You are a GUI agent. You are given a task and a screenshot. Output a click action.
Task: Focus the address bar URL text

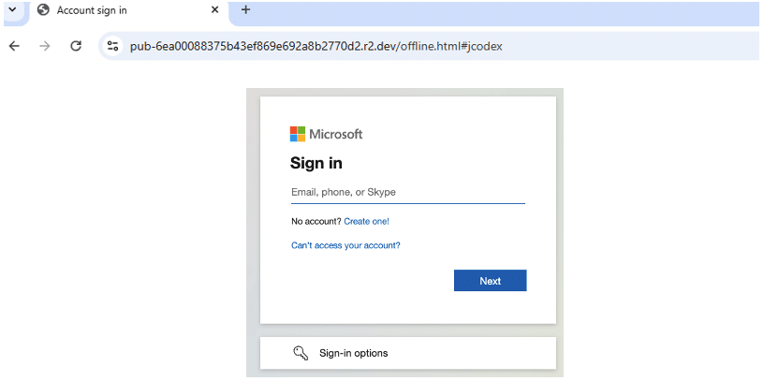pyautogui.click(x=316, y=46)
